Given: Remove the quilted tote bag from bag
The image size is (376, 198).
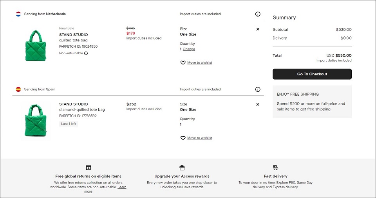Looking at the screenshot, I should tap(258, 29).
